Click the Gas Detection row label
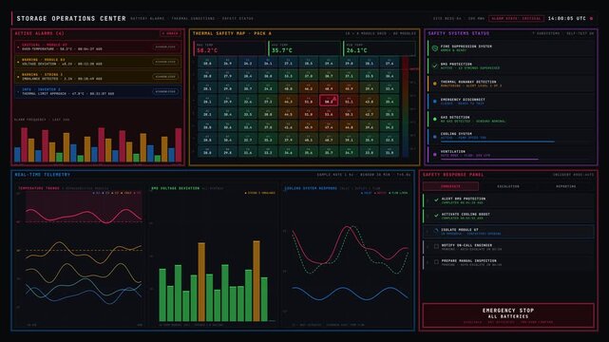The image size is (609, 342). coord(455,117)
